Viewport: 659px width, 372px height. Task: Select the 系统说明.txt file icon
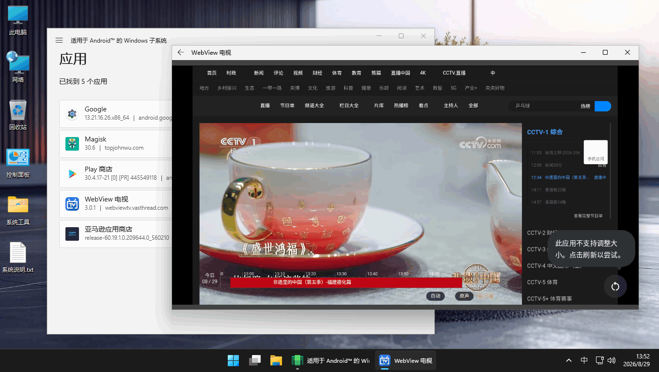(x=18, y=258)
